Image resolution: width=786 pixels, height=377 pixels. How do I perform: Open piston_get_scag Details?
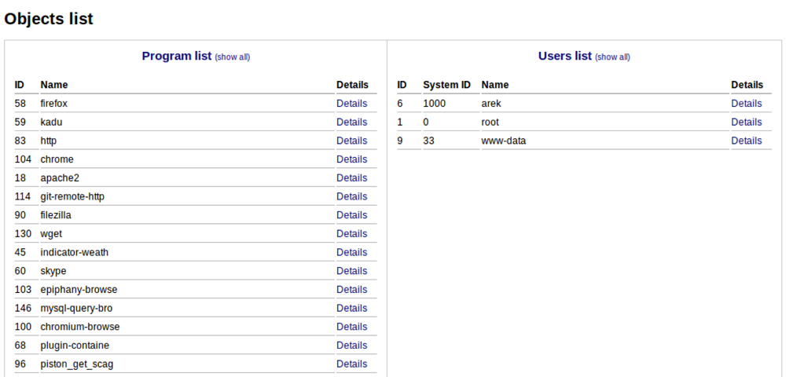351,364
